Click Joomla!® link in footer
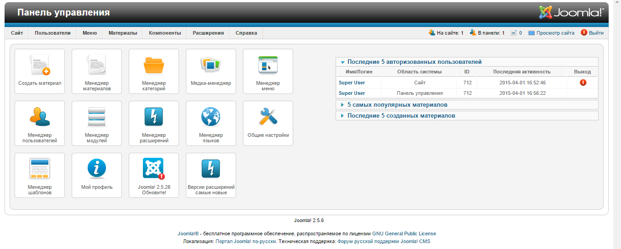The height and width of the screenshot is (249, 621). (x=188, y=233)
